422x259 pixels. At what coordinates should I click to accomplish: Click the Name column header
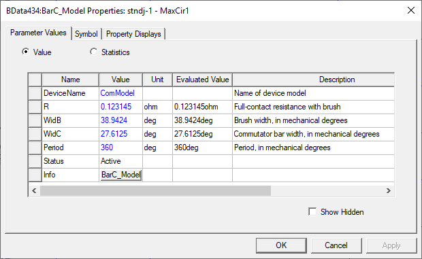tap(71, 80)
